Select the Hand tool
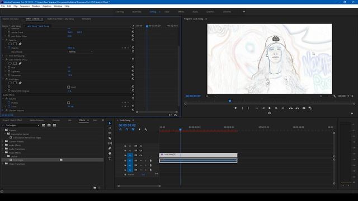This screenshot has height=201, width=358. coord(110,153)
